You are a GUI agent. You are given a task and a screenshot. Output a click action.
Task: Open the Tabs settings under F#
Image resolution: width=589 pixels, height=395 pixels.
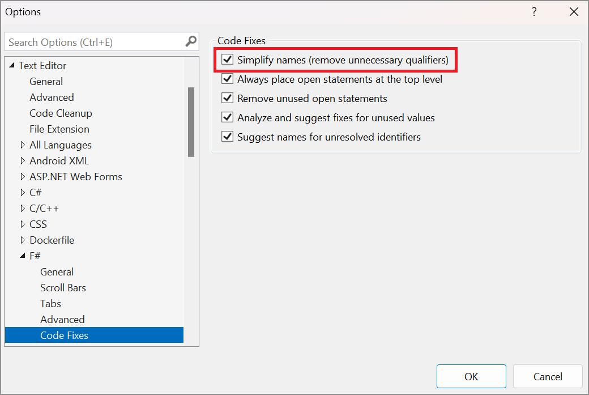pos(50,303)
